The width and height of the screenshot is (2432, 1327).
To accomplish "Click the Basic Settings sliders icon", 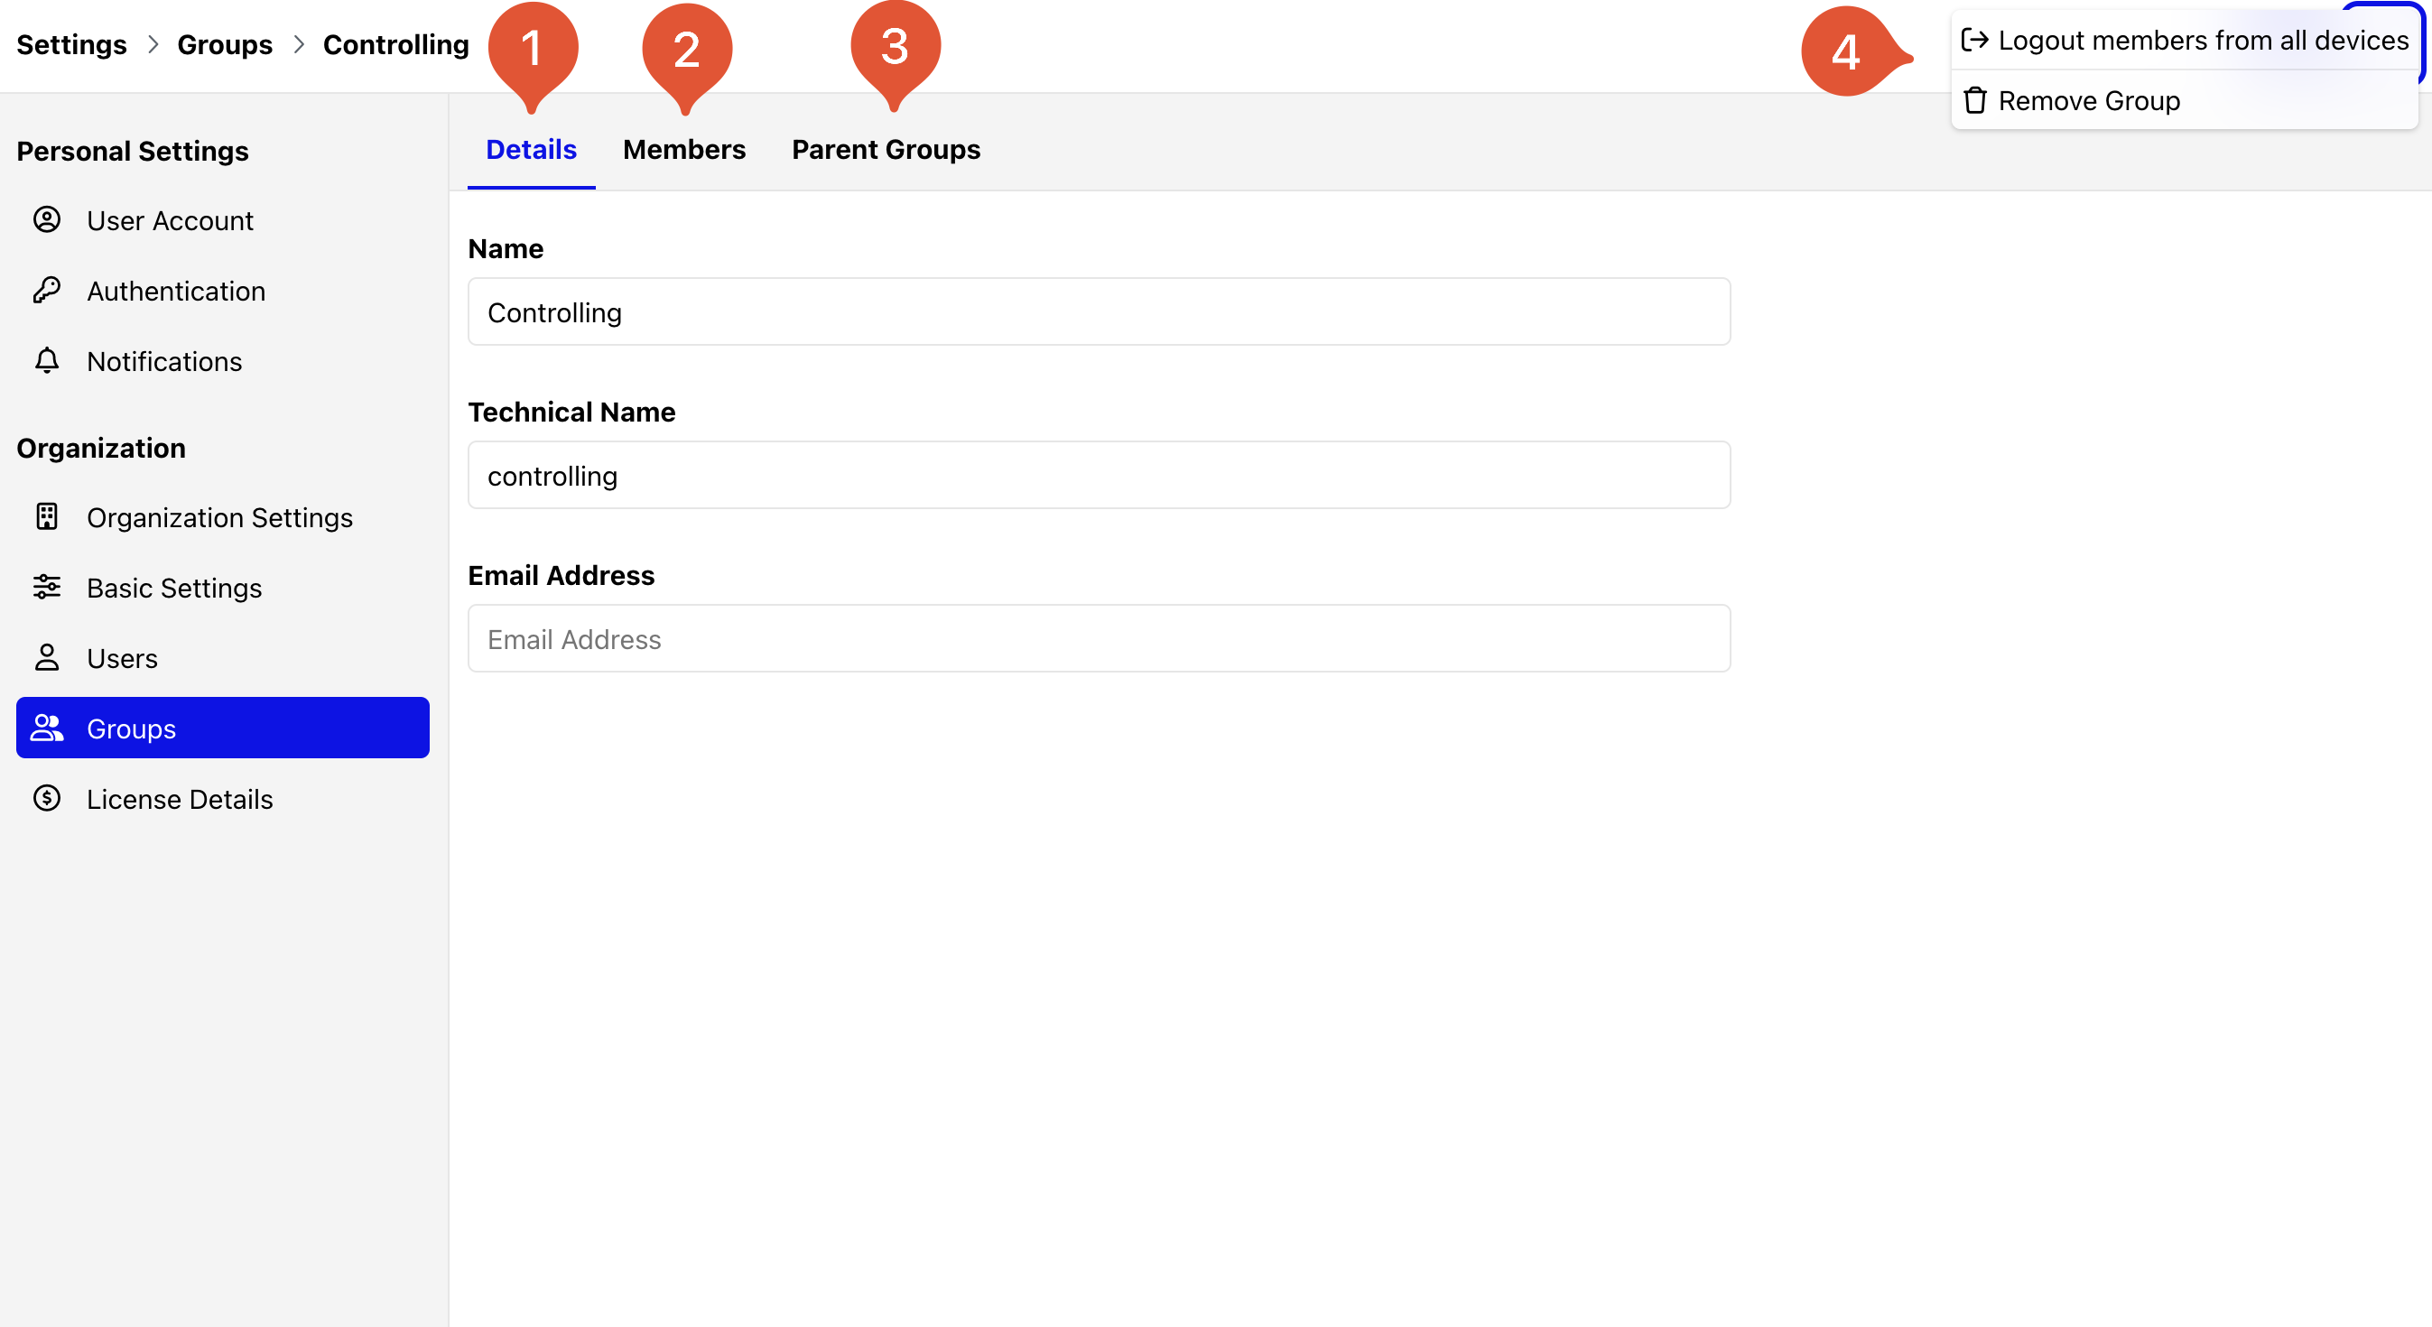I will point(46,587).
